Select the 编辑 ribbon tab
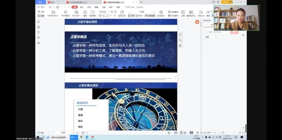The width and height of the screenshot is (282, 140). (97, 7)
